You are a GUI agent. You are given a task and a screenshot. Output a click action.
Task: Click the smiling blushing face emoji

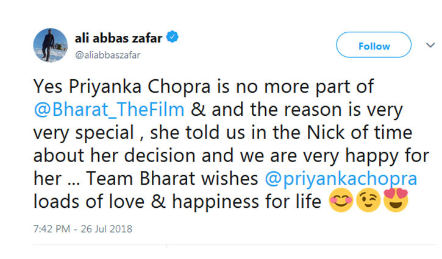click(341, 203)
